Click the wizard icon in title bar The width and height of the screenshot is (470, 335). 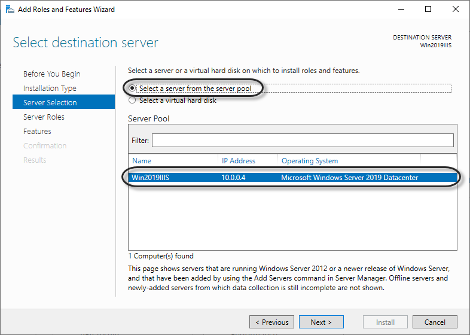10,10
